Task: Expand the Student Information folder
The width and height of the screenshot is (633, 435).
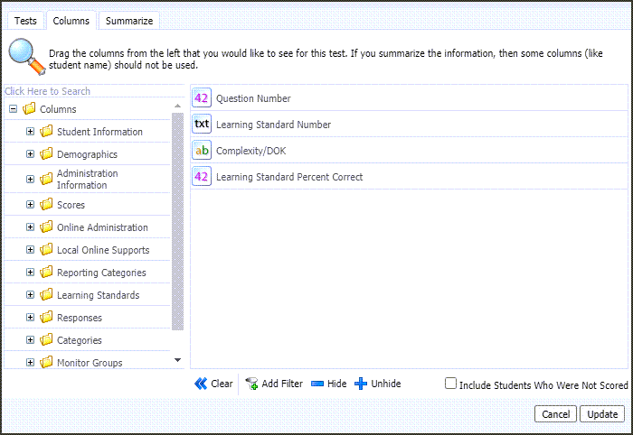Action: pyautogui.click(x=30, y=131)
